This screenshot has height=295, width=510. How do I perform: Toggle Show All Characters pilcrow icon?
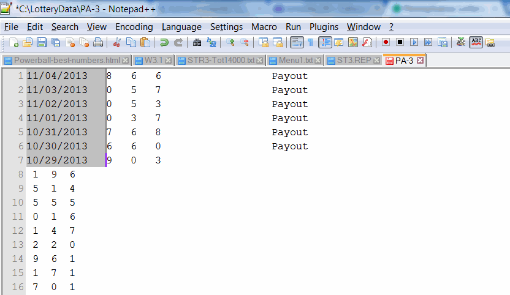[310, 43]
